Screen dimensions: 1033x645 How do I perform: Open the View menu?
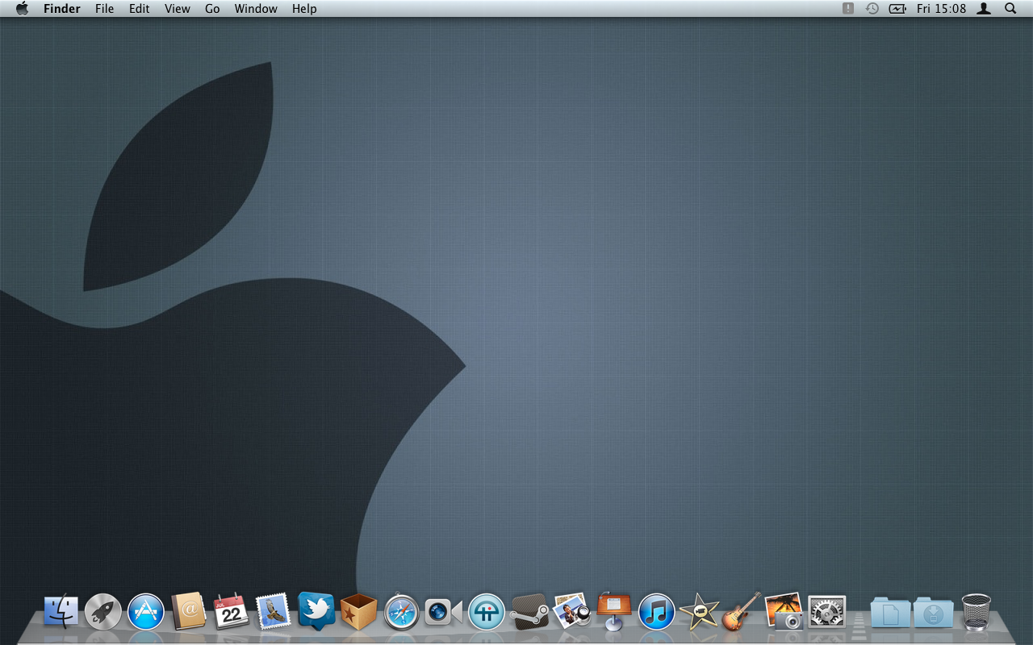[x=178, y=9]
